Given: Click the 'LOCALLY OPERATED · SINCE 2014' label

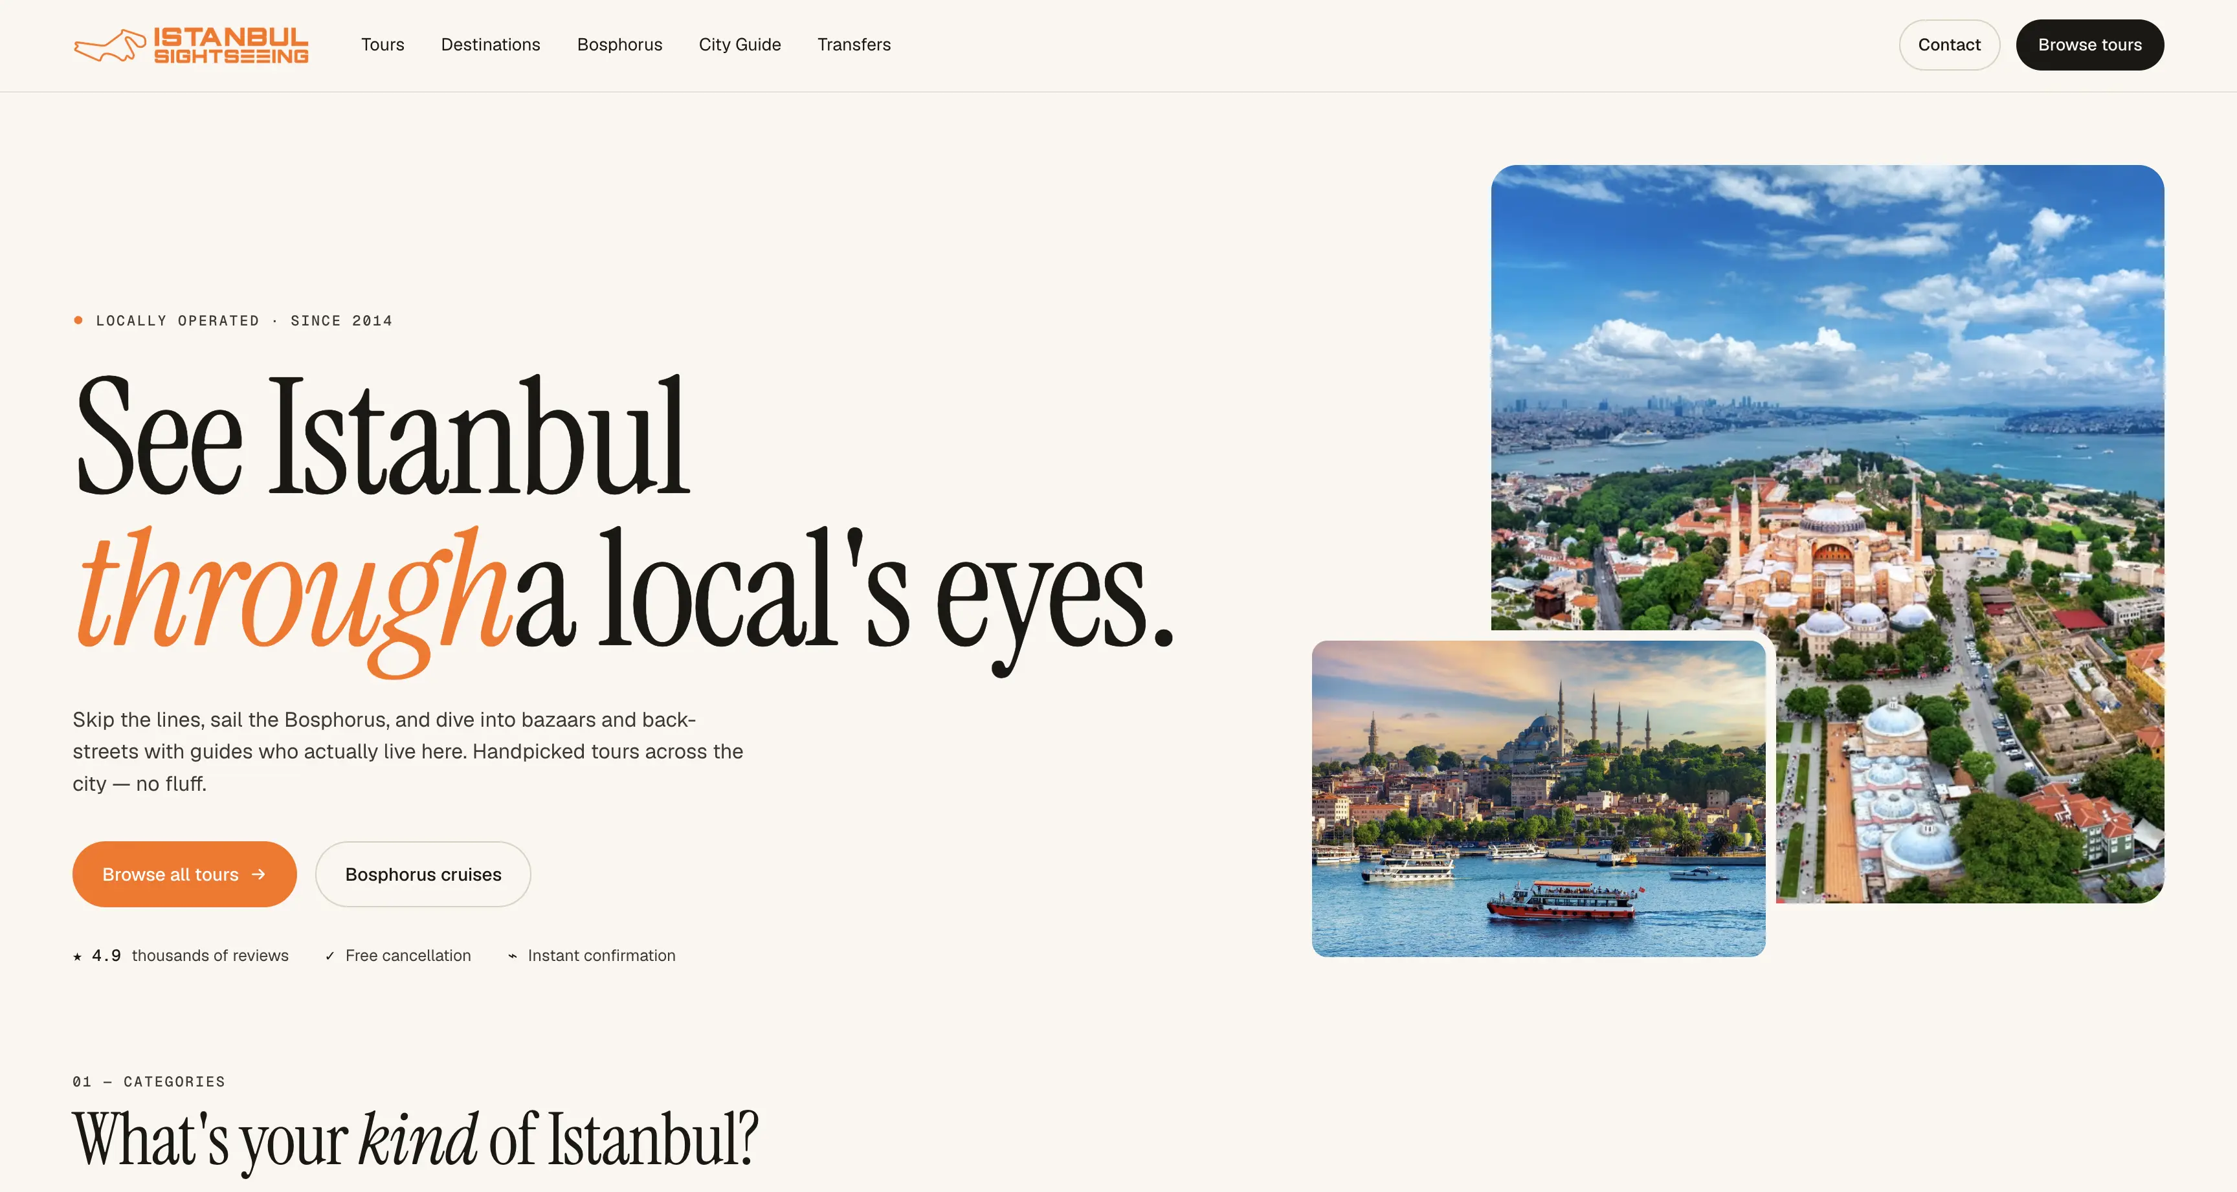Looking at the screenshot, I should (244, 320).
